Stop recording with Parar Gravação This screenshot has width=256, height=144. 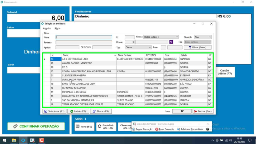pos(164,129)
